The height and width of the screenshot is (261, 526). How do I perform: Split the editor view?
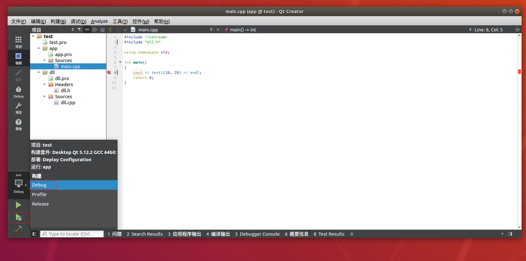click(518, 29)
